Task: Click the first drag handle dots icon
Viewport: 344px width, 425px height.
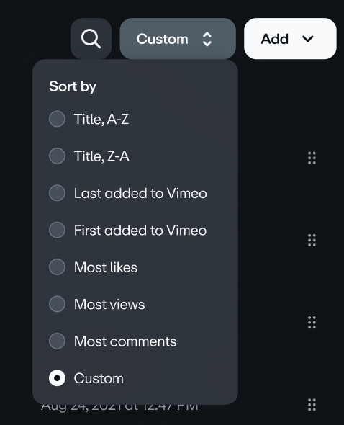Action: pyautogui.click(x=312, y=158)
